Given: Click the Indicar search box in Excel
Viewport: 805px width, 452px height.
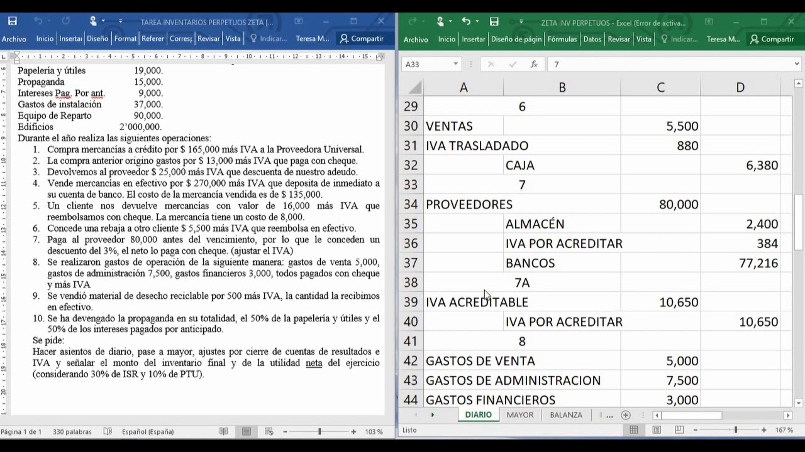Looking at the screenshot, I should pyautogui.click(x=679, y=39).
